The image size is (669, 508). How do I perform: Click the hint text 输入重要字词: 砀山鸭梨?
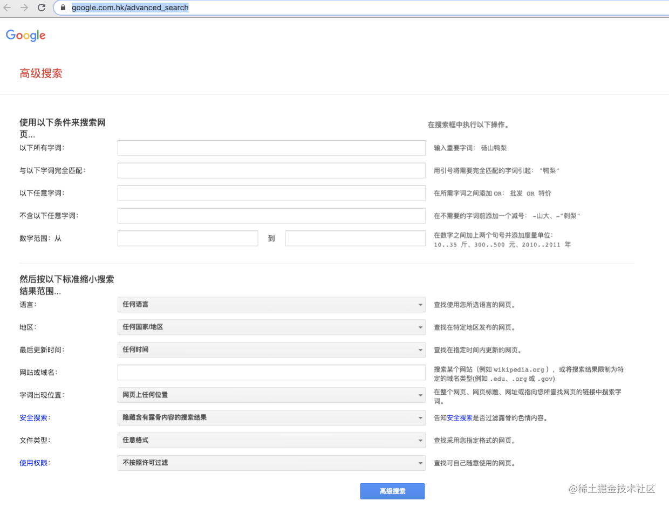pos(470,148)
